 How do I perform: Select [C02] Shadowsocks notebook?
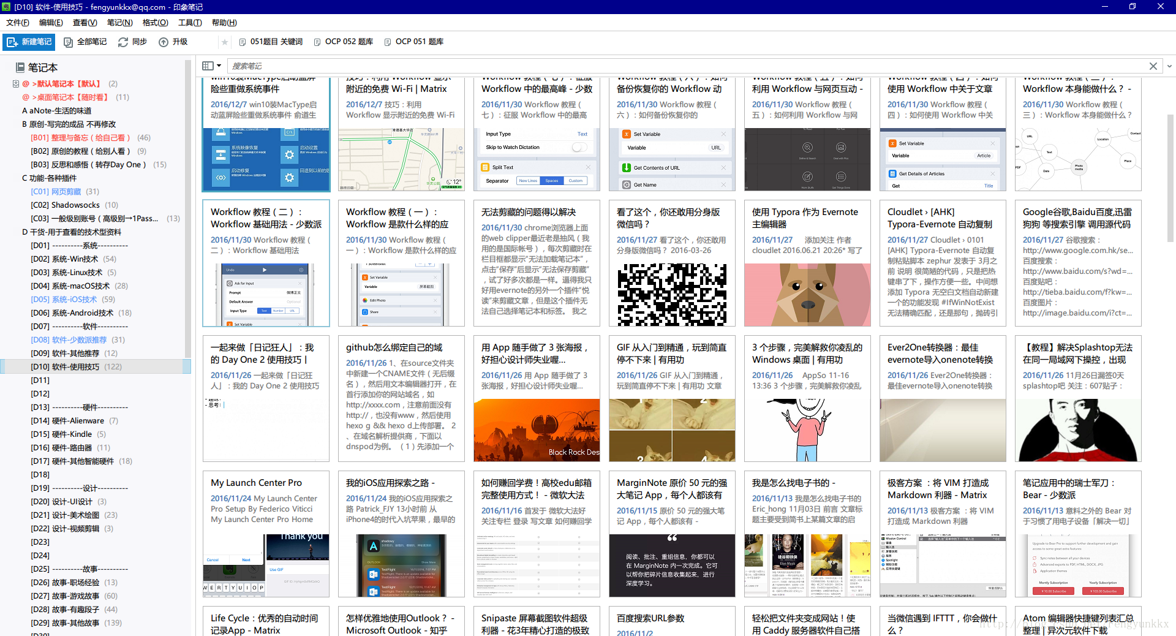tap(74, 205)
